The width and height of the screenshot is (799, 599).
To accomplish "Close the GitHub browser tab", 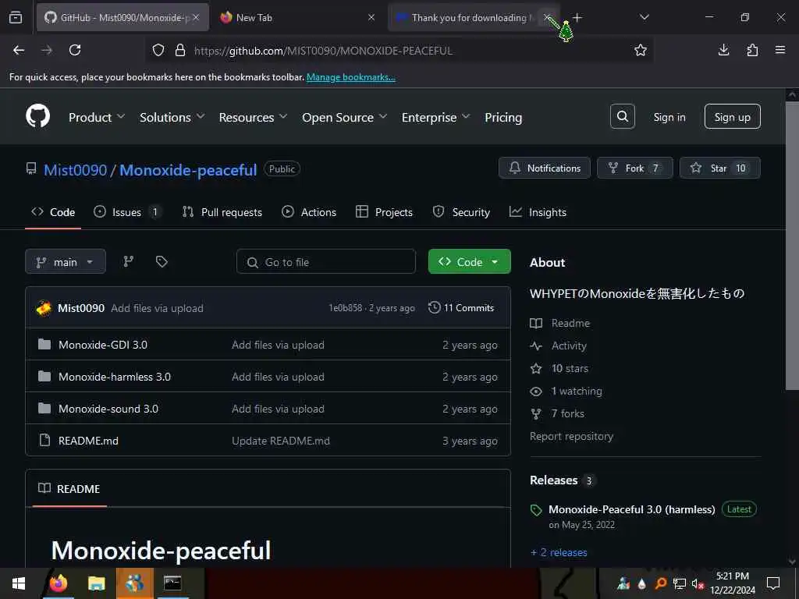I will 196,17.
